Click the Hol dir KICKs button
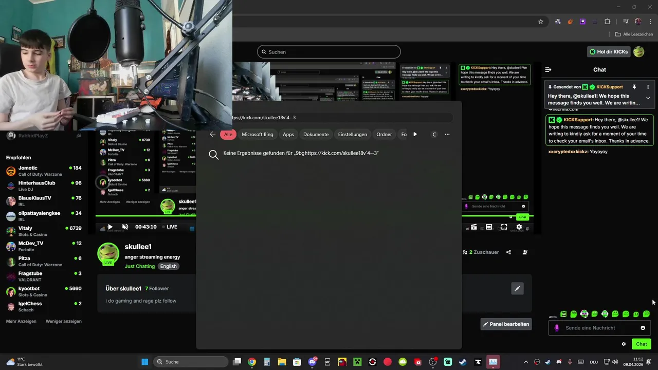Viewport: 658px width, 370px height. [x=609, y=52]
